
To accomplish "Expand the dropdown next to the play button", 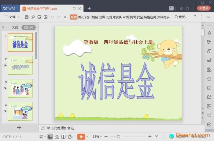I will [x=87, y=137].
